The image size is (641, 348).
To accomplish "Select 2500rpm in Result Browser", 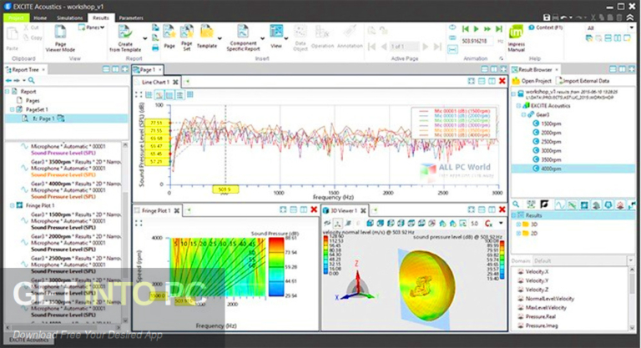I will click(551, 142).
